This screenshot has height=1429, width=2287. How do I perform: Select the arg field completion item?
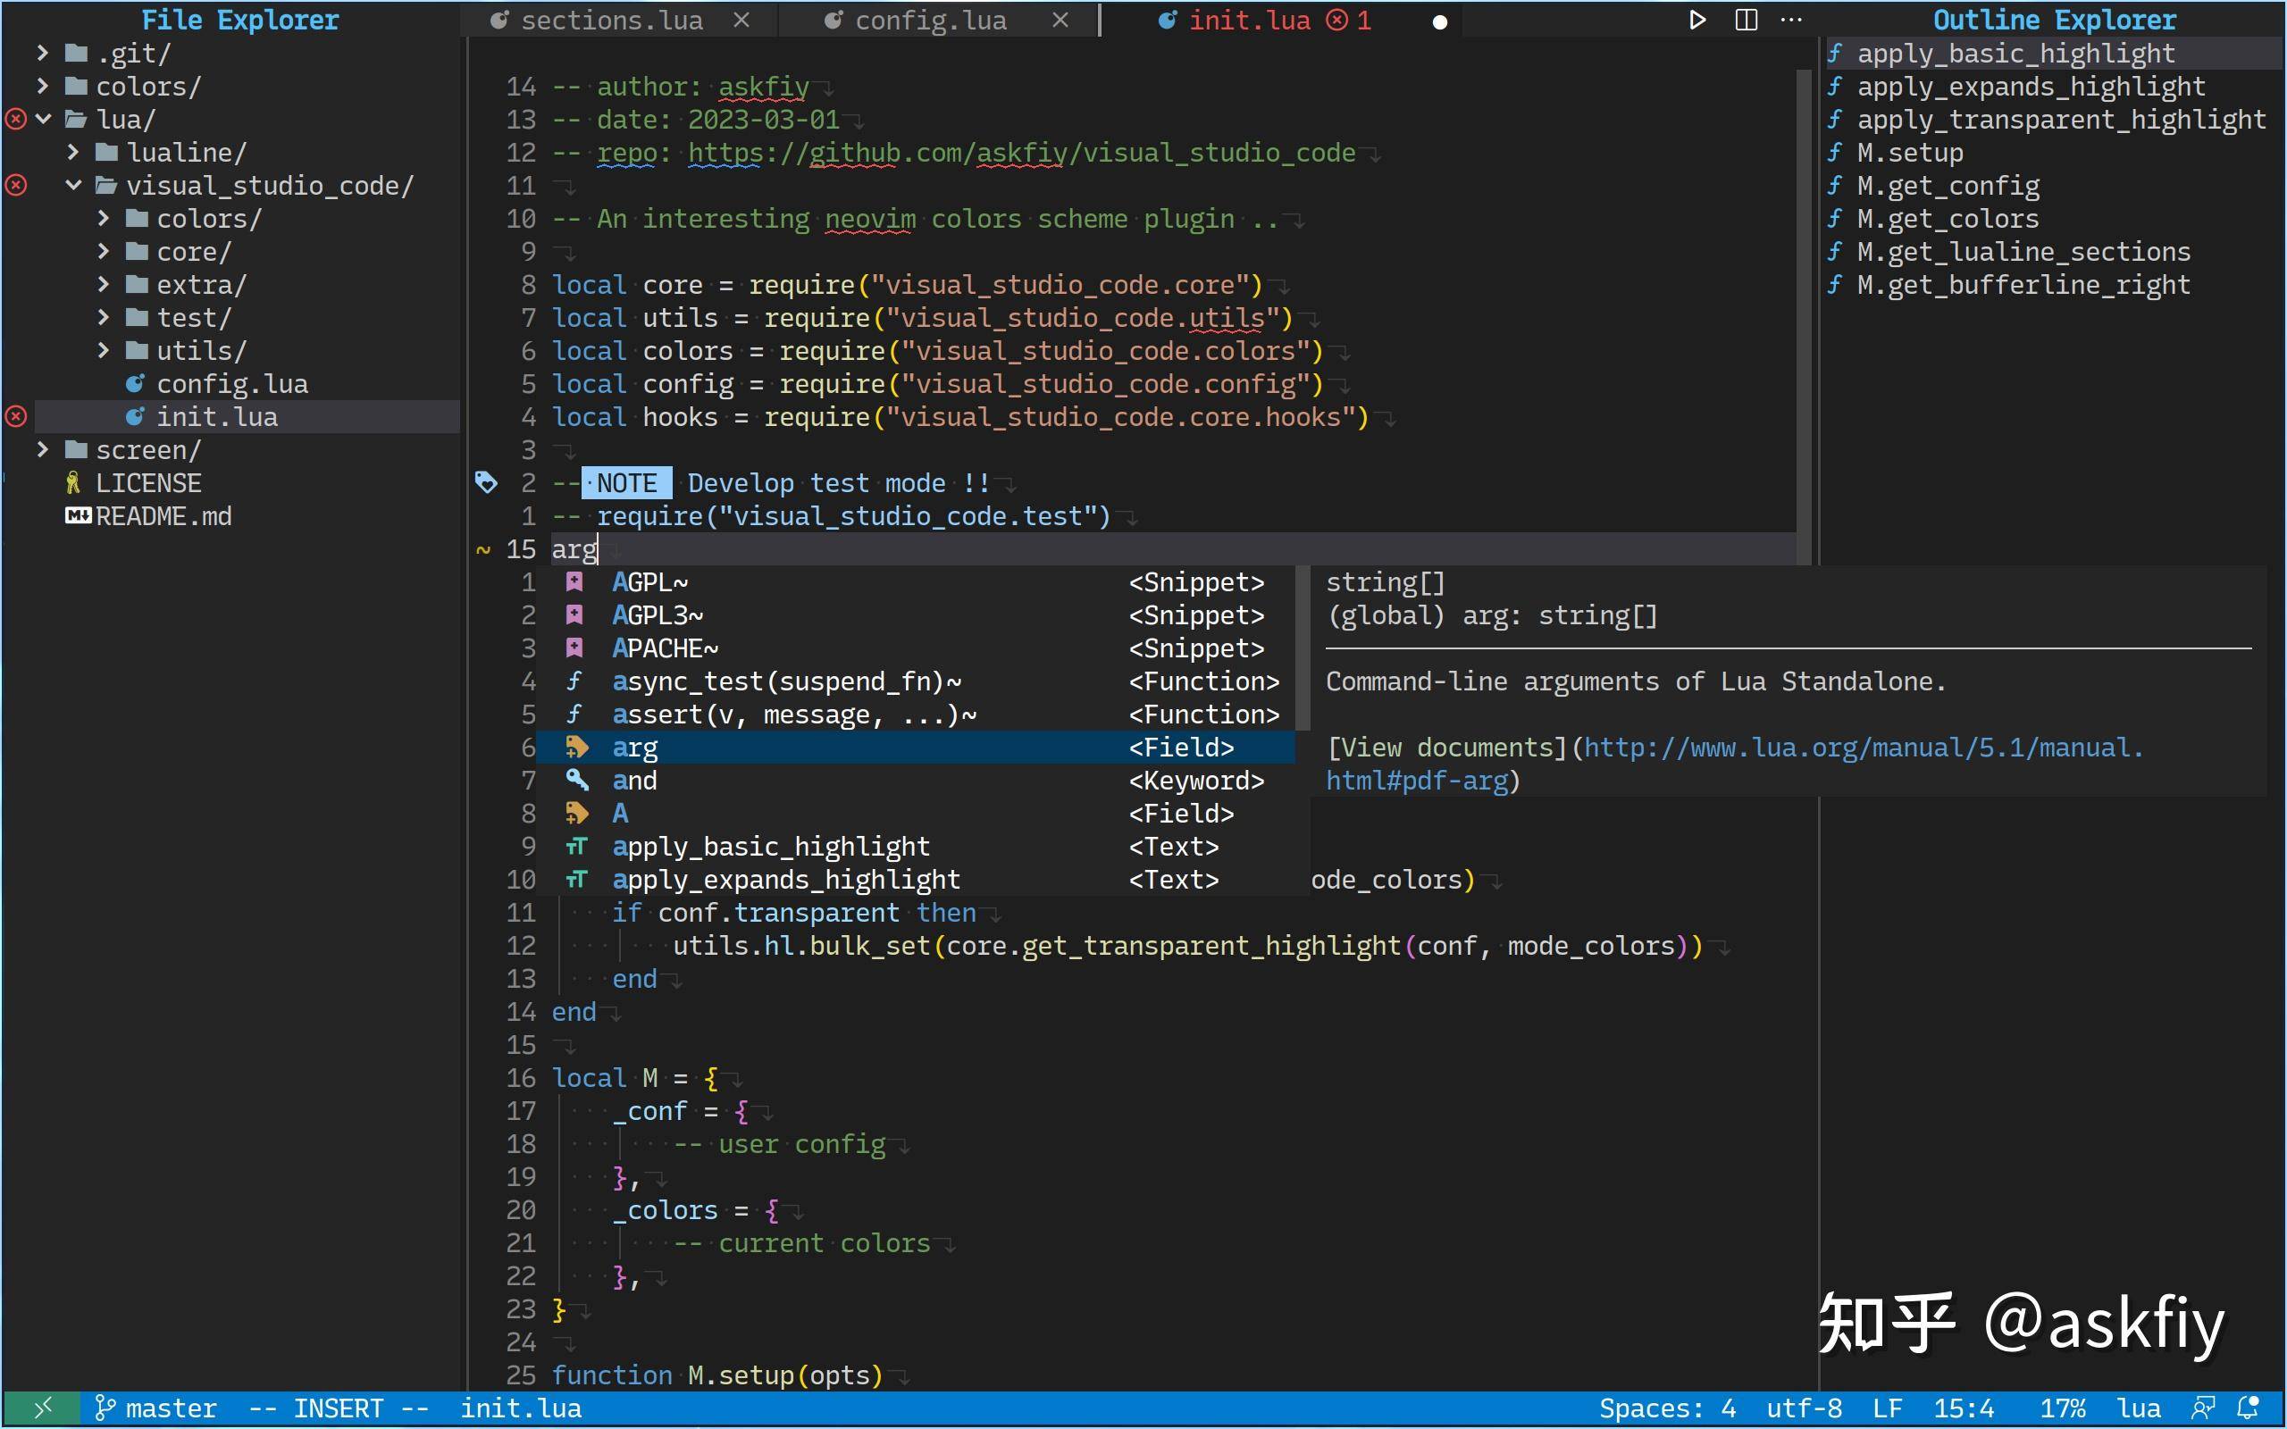[915, 748]
